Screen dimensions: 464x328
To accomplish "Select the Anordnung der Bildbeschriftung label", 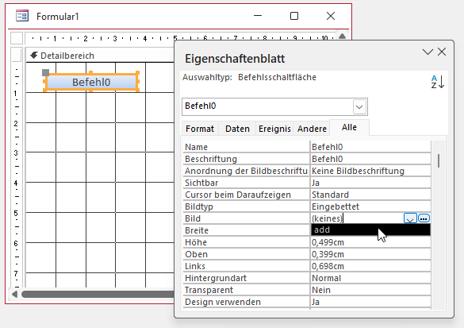I will point(246,171).
